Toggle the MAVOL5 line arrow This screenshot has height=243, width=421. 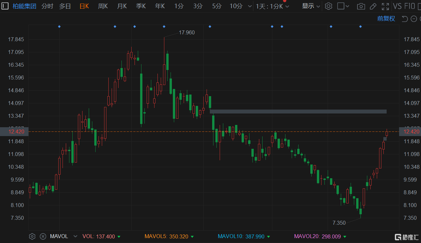(x=192, y=236)
